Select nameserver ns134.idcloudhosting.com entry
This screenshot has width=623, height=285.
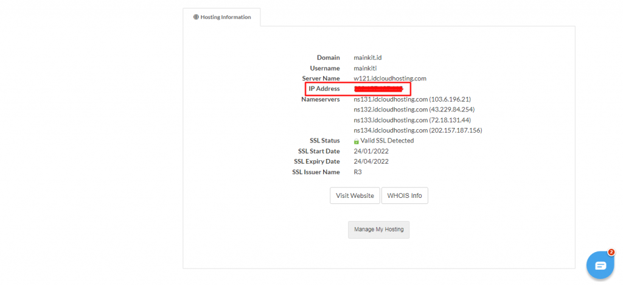point(418,130)
